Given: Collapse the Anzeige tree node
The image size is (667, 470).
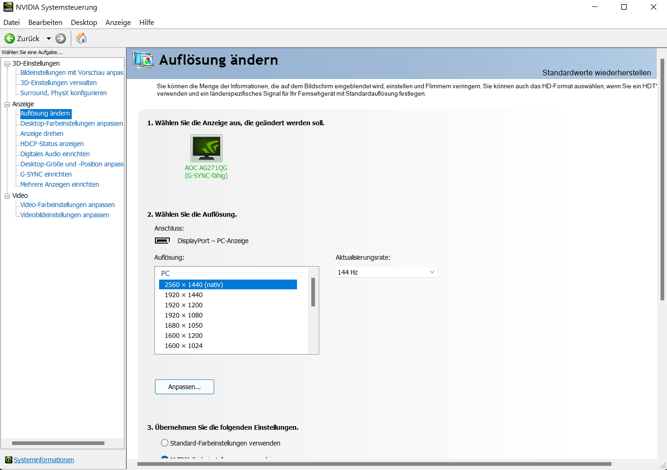Looking at the screenshot, I should pos(7,104).
